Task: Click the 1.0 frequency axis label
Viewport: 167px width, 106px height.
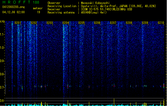Action: click(x=2, y=48)
